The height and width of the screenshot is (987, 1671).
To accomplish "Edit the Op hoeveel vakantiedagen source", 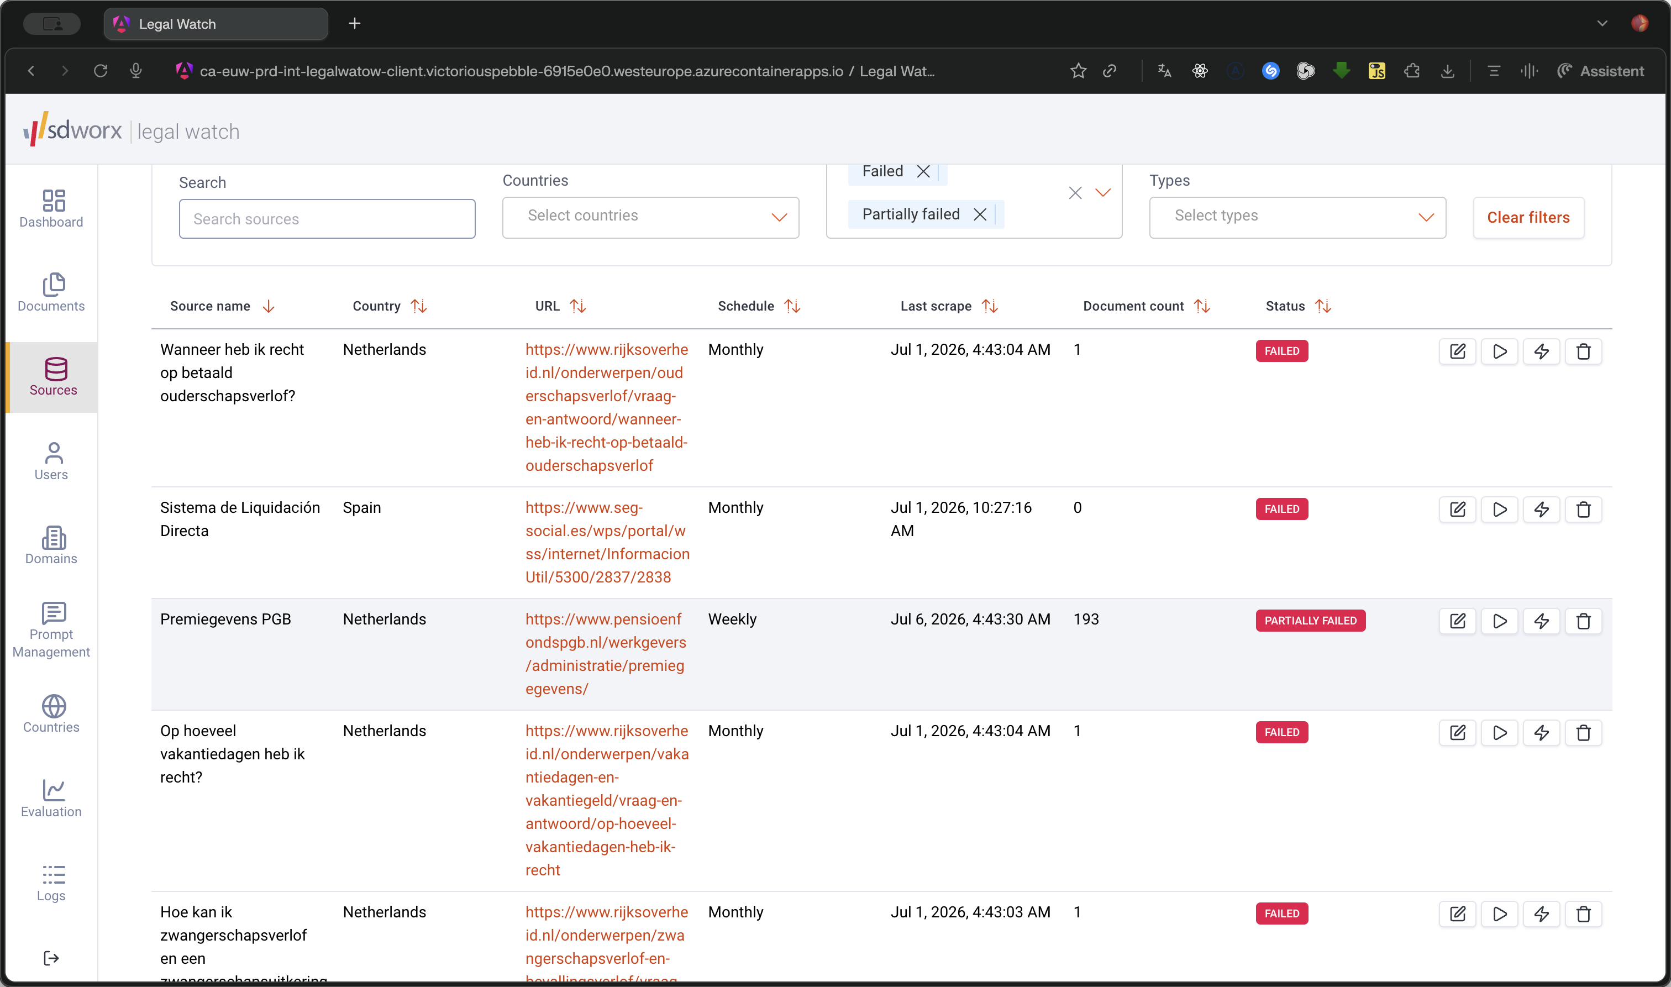I will tap(1457, 733).
